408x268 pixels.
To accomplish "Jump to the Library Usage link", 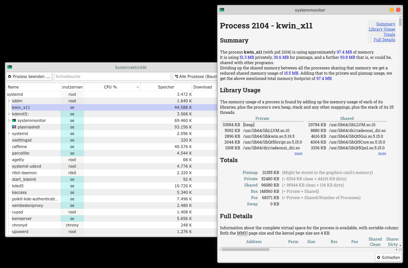I will 382,29.
